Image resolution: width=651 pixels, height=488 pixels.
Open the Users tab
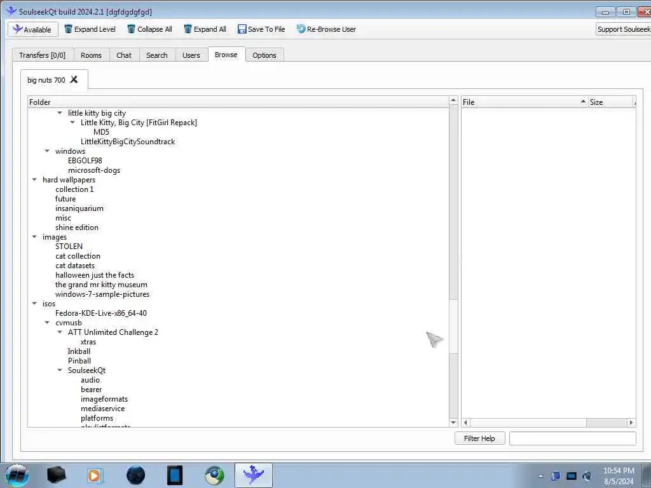click(191, 55)
